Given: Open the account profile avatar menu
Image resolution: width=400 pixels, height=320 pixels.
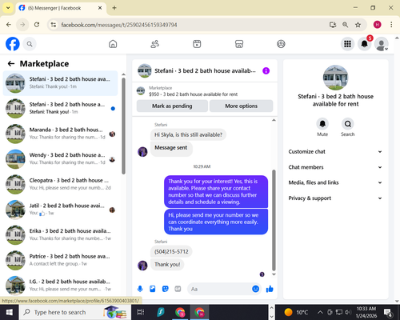Looking at the screenshot, I should (382, 44).
